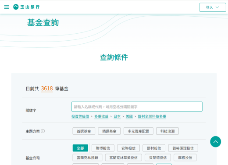The height and width of the screenshot is (165, 228).
Task: Click the 多重收益 keyword link
Action: coord(101,116)
